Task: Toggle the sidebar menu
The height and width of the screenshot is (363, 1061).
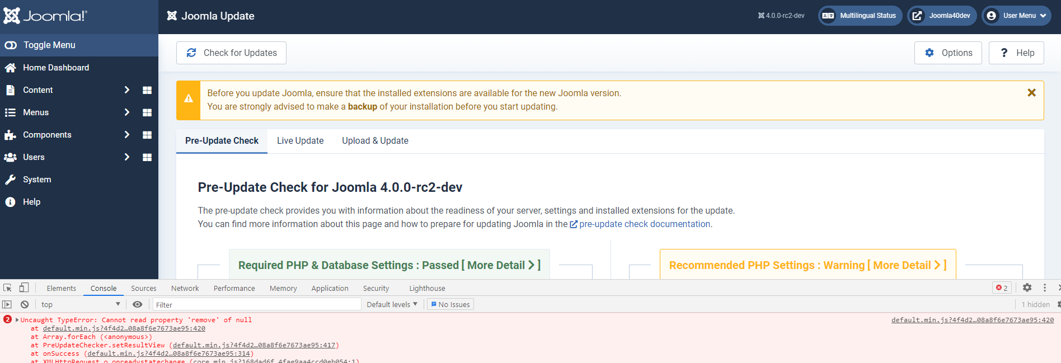Action: pyautogui.click(x=79, y=45)
